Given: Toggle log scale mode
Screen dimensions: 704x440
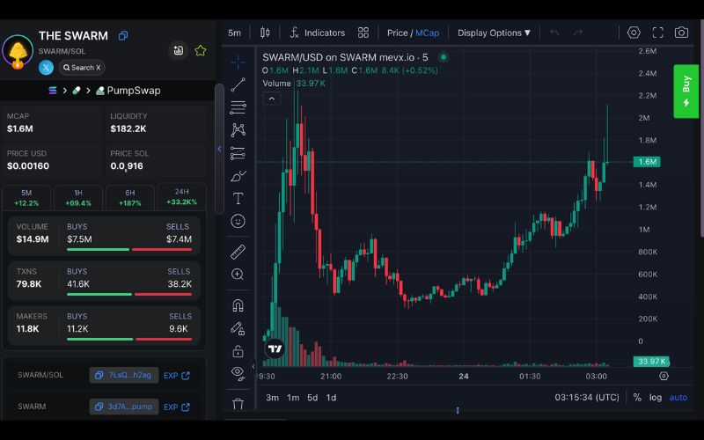Looking at the screenshot, I should coord(656,398).
